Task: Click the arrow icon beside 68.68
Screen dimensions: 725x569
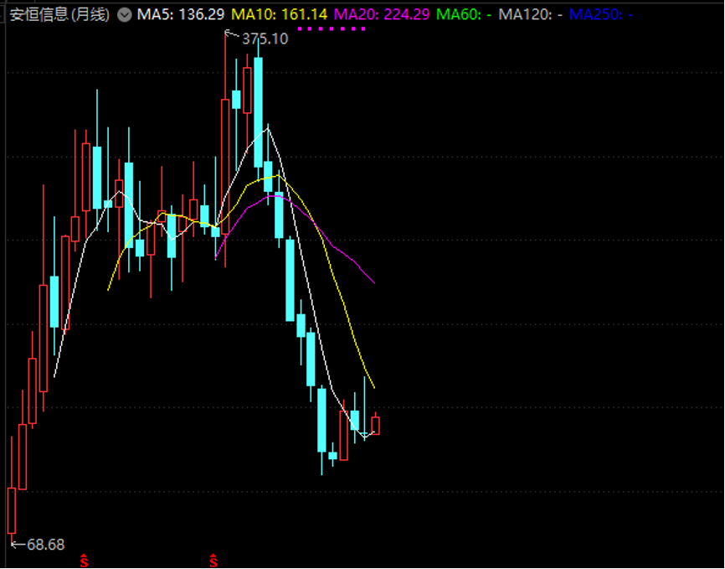Action: 17,544
